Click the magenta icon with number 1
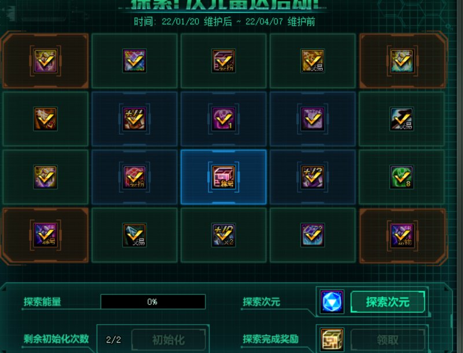This screenshot has height=353, width=463. (223, 119)
